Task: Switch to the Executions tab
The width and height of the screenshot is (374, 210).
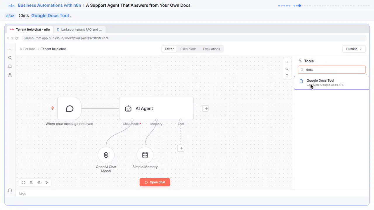Action: tap(188, 49)
